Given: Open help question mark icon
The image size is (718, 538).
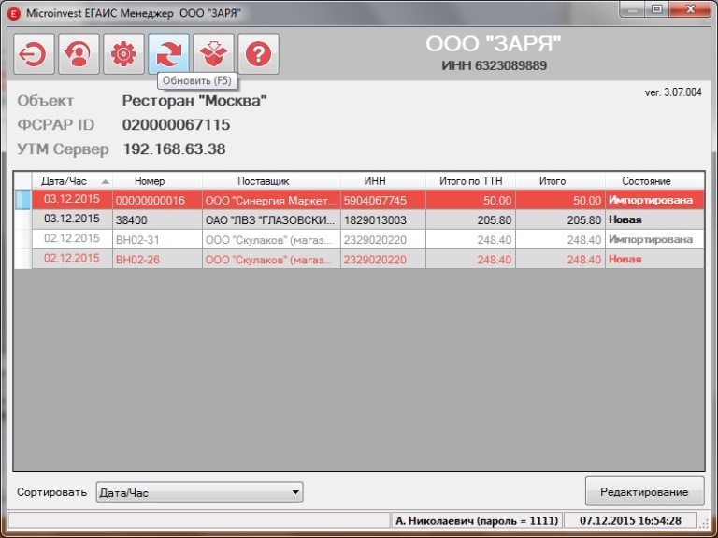Looking at the screenshot, I should click(258, 54).
